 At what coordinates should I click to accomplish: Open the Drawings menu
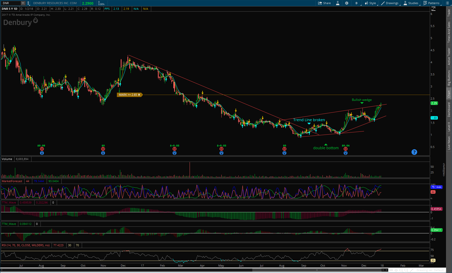(390, 3)
